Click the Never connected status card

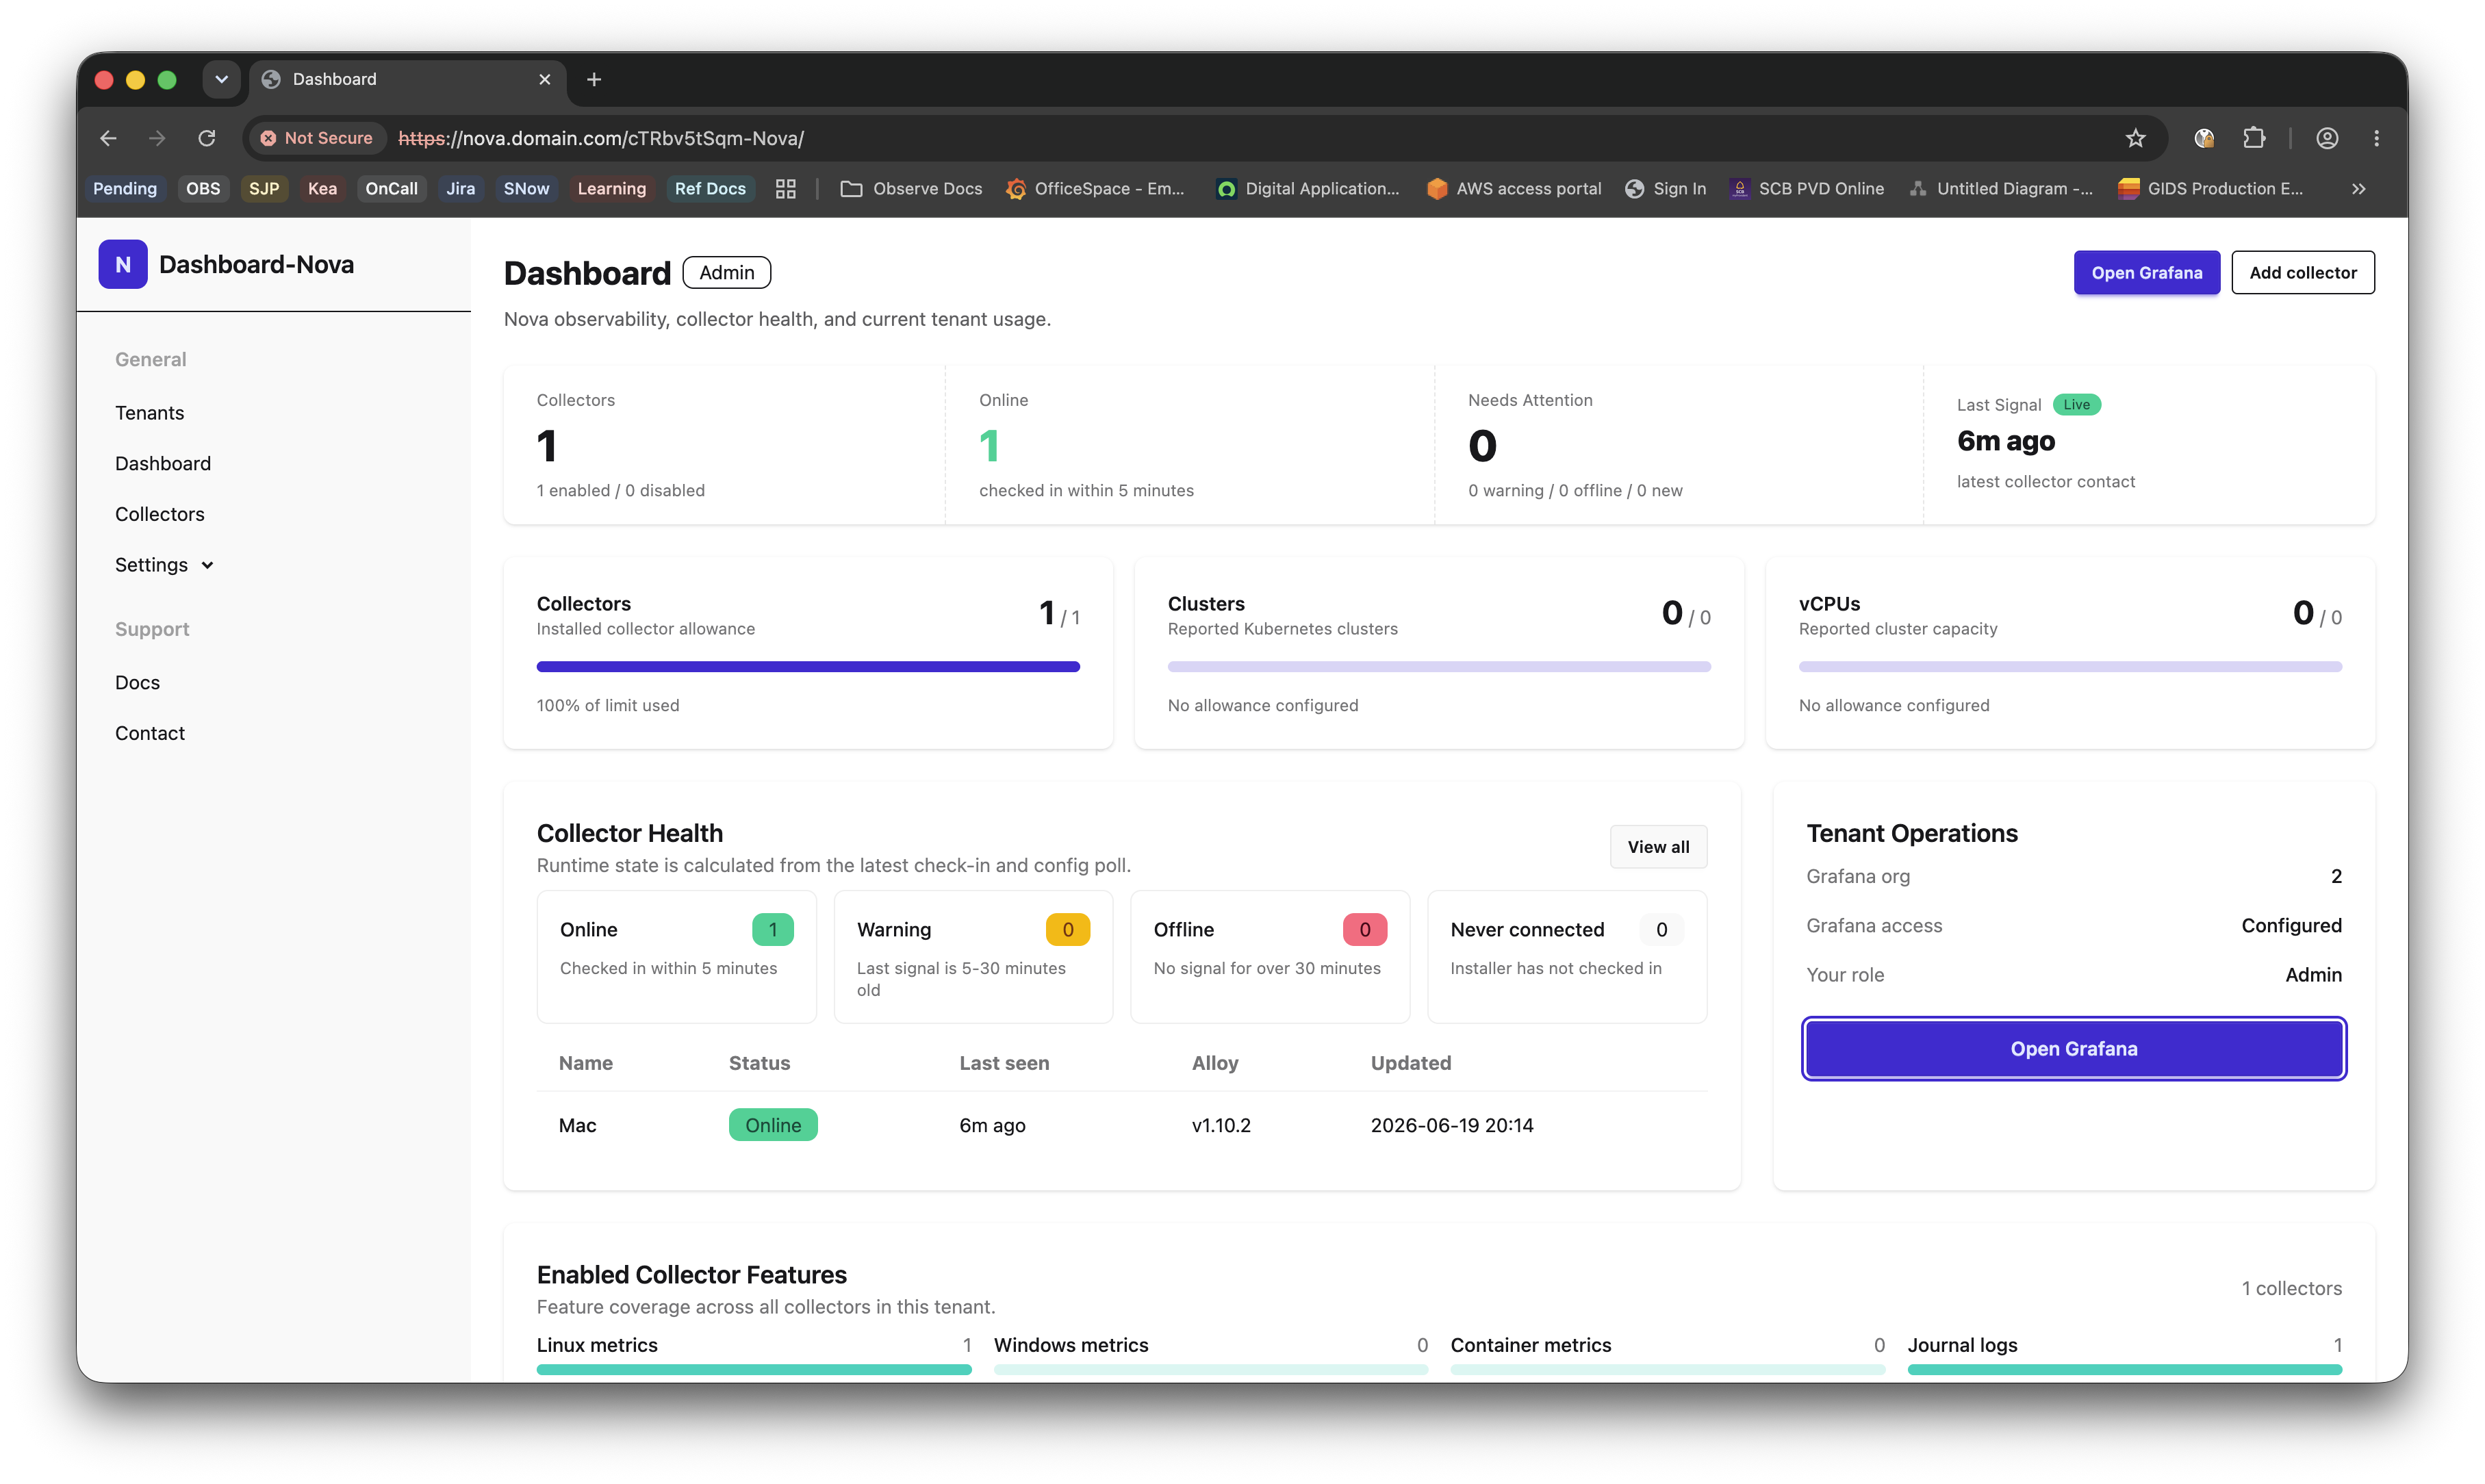click(1567, 957)
